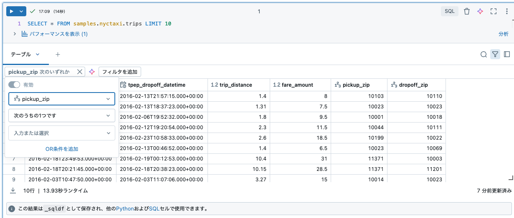Viewport: 514px width, 218px height.
Task: Select fare_amount cell 28.5
Action: point(300,169)
